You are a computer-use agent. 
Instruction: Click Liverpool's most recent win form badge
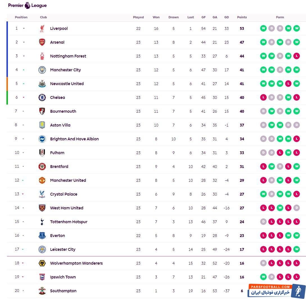(296, 28)
